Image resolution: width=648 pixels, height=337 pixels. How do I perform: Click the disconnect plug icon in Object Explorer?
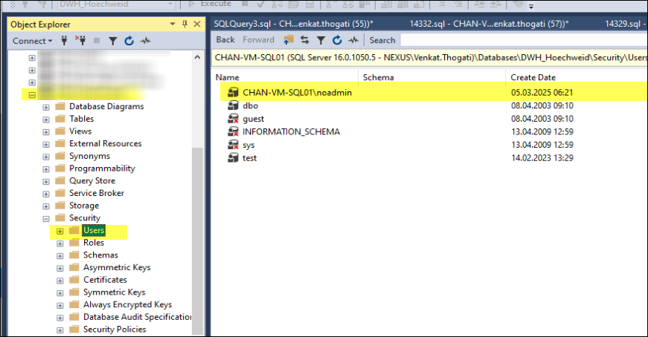pos(80,40)
